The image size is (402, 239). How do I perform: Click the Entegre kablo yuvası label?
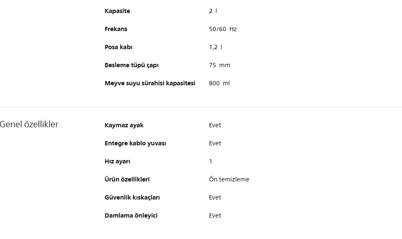(135, 143)
